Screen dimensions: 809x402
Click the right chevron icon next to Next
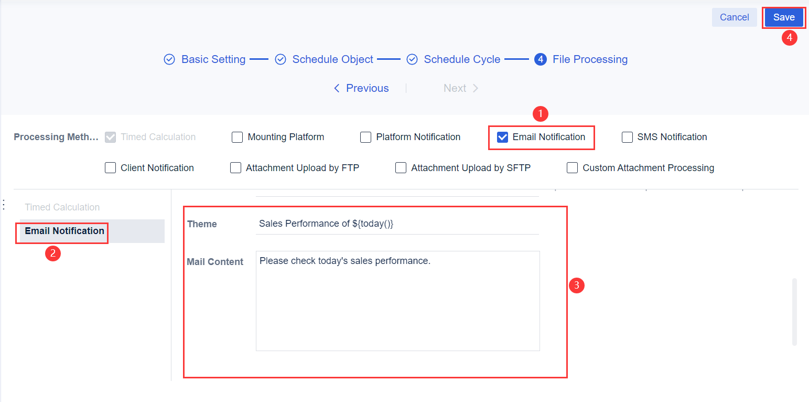click(x=474, y=88)
